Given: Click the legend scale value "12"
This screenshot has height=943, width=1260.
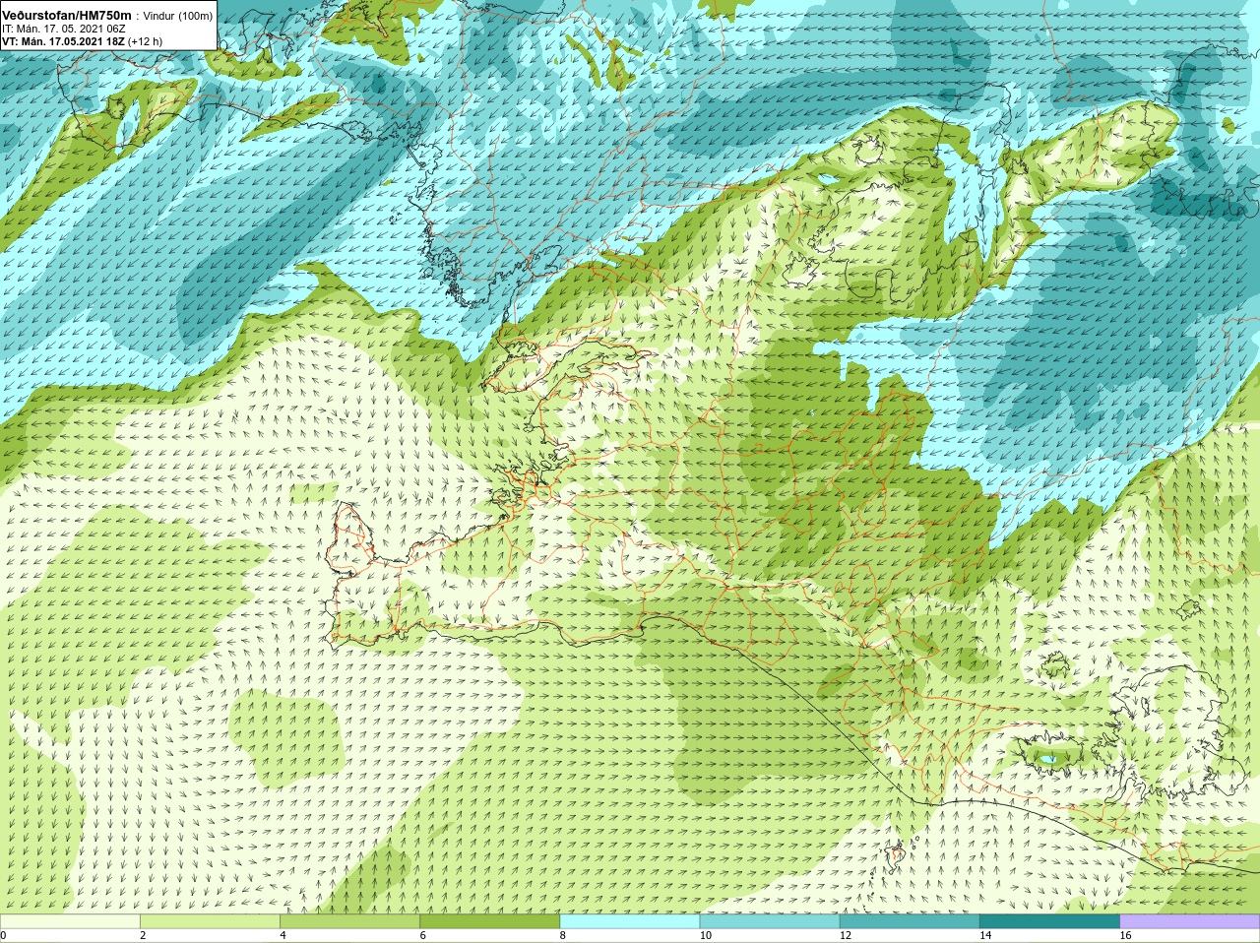Looking at the screenshot, I should coord(845,935).
